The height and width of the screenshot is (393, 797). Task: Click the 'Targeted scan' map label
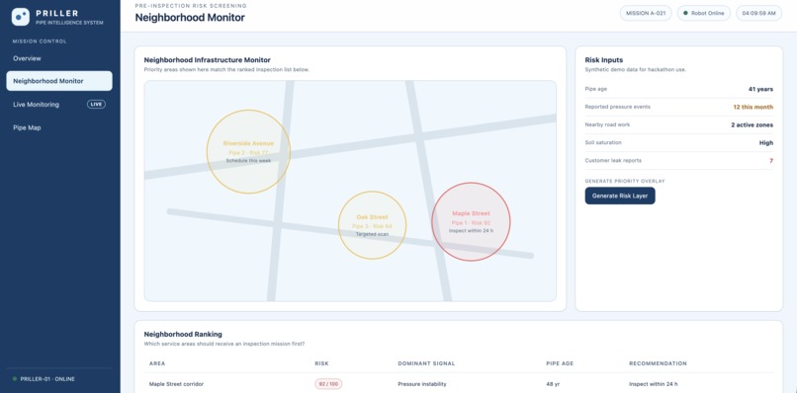click(x=372, y=234)
